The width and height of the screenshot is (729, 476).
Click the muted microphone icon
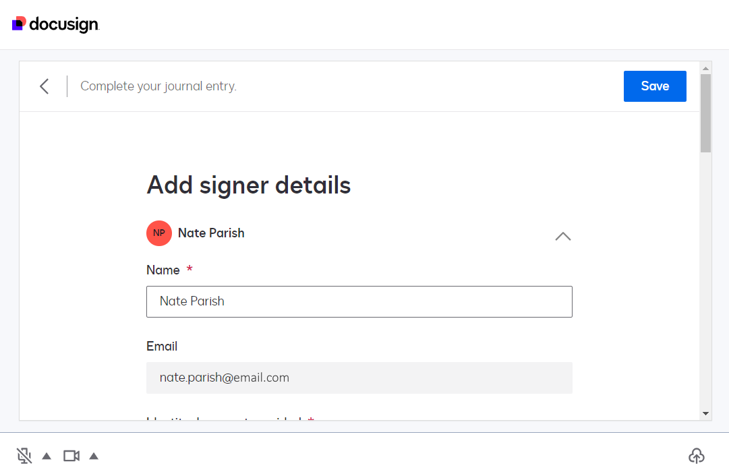click(x=24, y=456)
